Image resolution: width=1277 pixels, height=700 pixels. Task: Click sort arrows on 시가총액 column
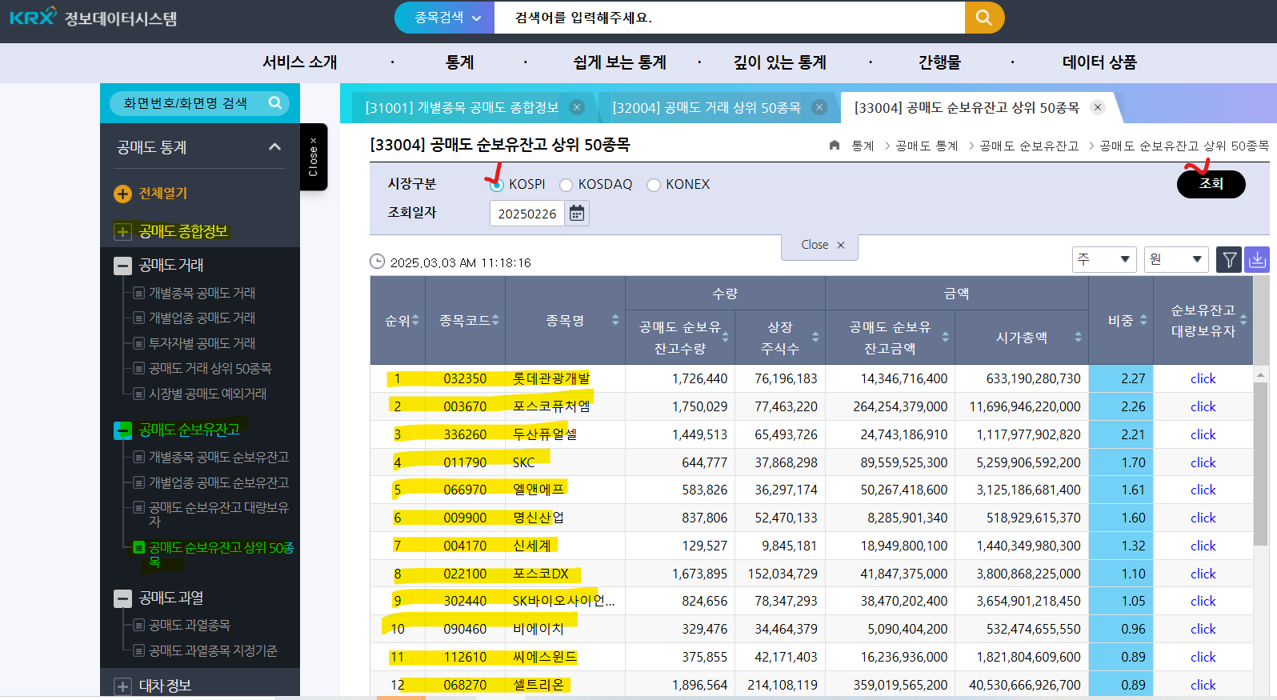1079,337
